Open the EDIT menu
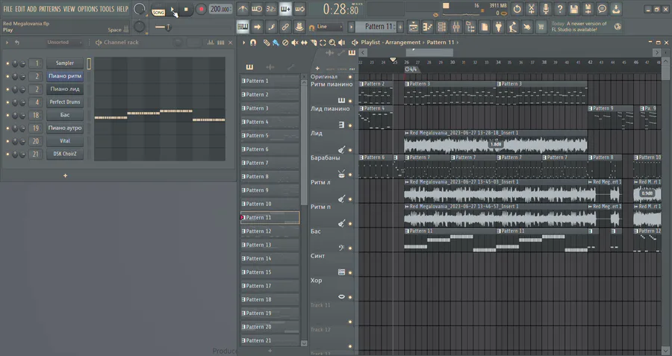This screenshot has width=672, height=356. click(x=20, y=8)
